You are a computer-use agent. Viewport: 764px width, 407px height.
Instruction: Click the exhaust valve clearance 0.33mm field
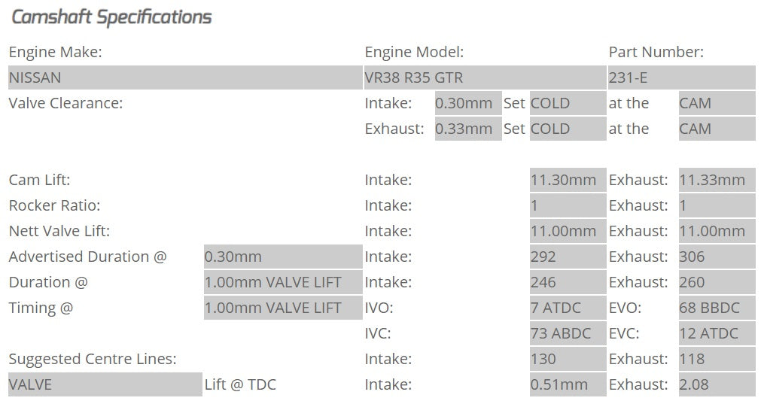click(467, 129)
